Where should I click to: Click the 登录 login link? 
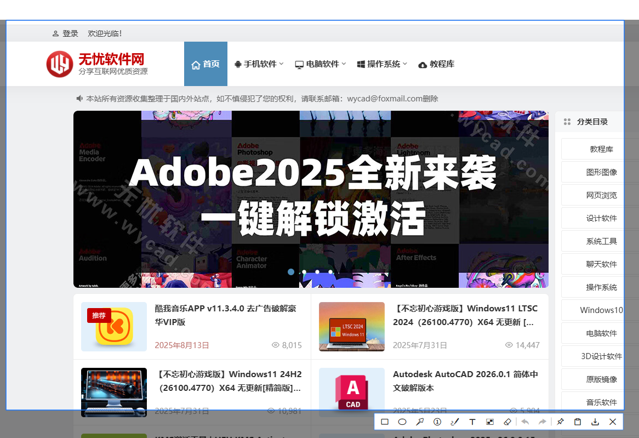coord(65,33)
